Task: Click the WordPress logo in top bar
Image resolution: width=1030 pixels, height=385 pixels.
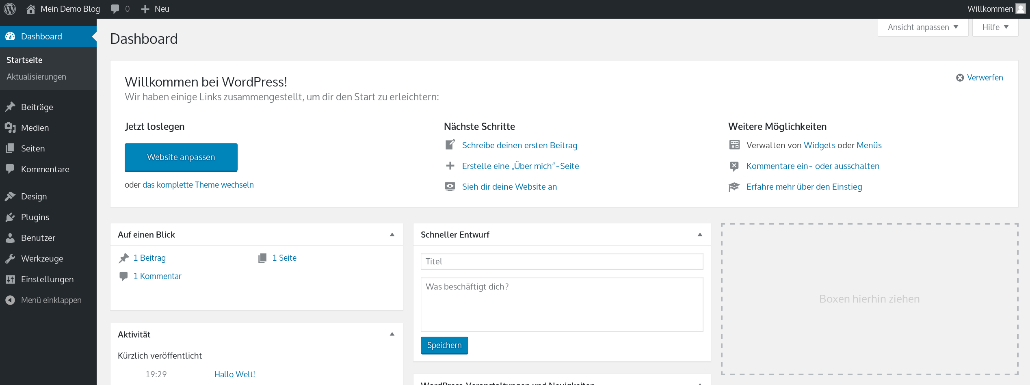Action: tap(9, 9)
